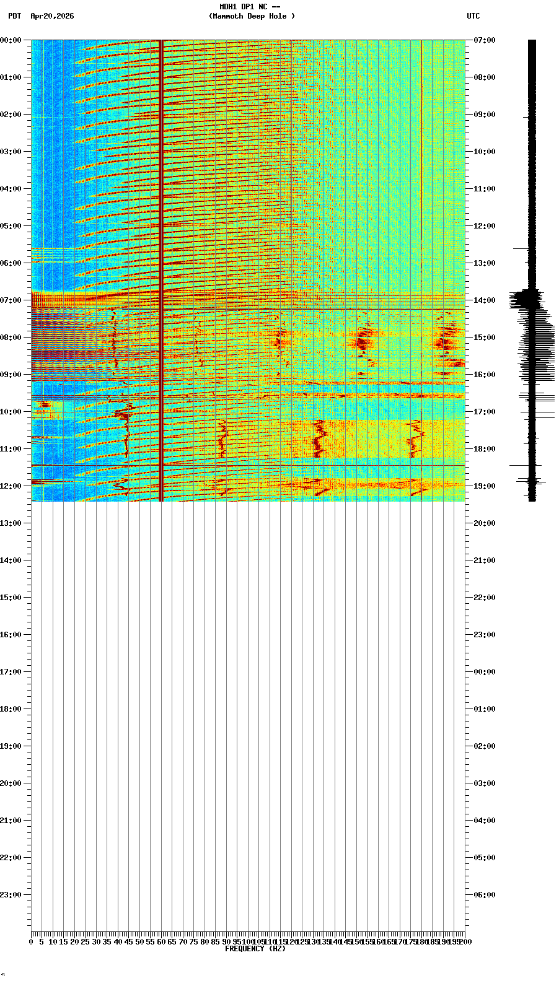This screenshot has width=559, height=981.
Task: Click the 17:00 UTC time label
Action: tap(485, 412)
